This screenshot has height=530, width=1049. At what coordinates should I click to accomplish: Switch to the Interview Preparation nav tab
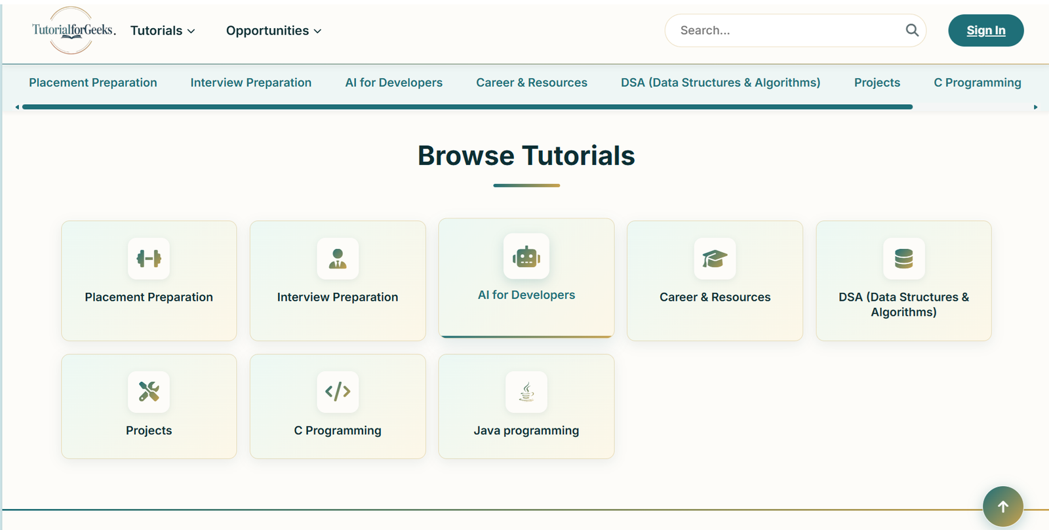(250, 83)
